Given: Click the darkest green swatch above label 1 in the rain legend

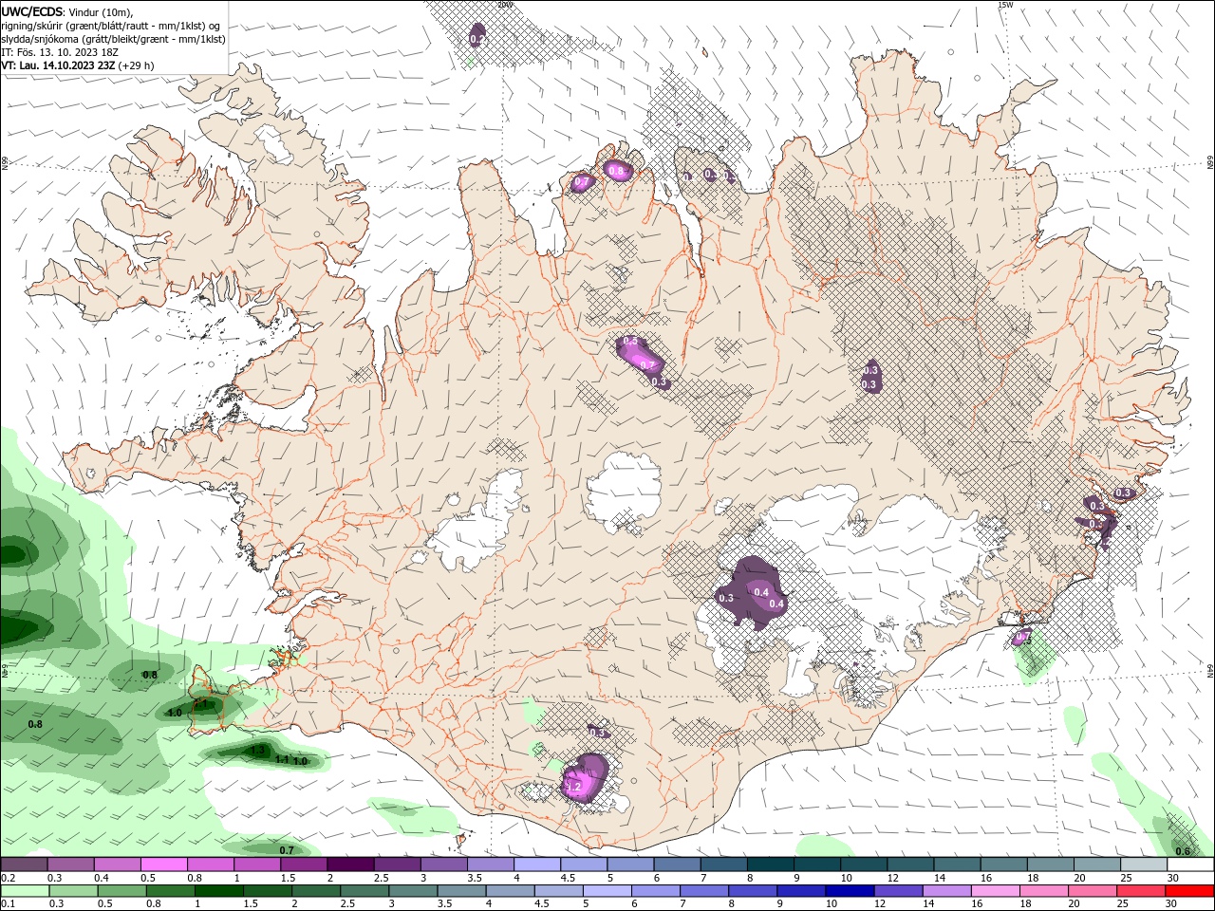Looking at the screenshot, I should tap(218, 891).
